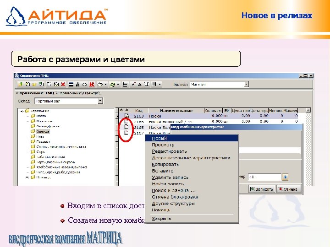Choose Новый in the context menu
Screen dimensions: 330x247
point(192,138)
